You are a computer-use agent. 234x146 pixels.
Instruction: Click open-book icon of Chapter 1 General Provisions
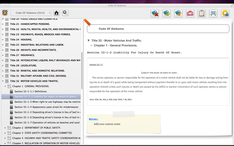pyautogui.click(x=9, y=86)
